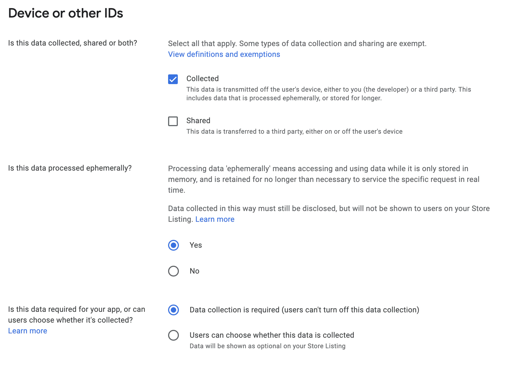The image size is (514, 366).
Task: Open View definitions and exemptions link
Action: (224, 54)
